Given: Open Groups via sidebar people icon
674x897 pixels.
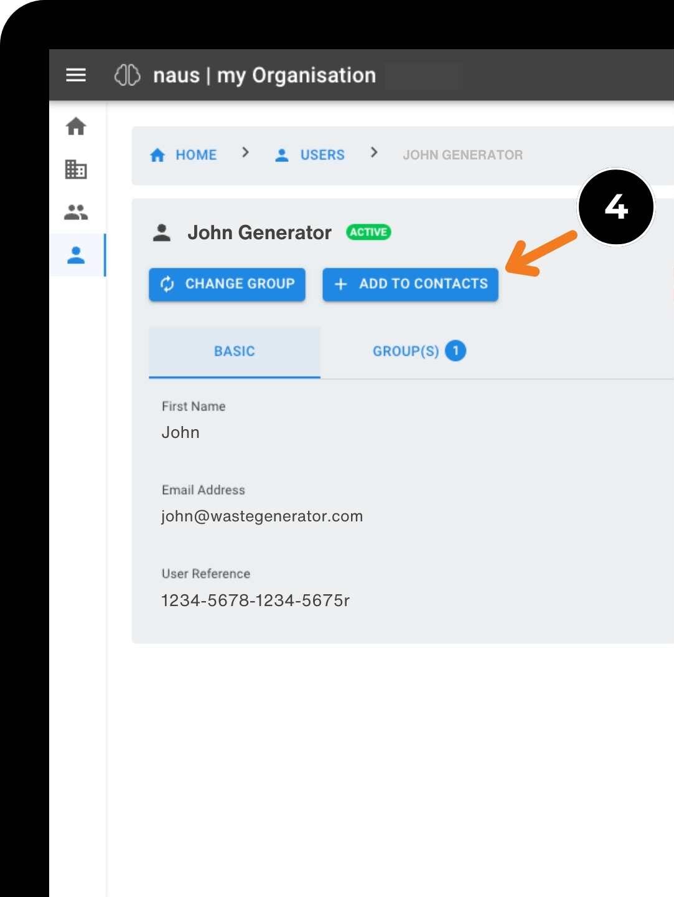Looking at the screenshot, I should [76, 212].
